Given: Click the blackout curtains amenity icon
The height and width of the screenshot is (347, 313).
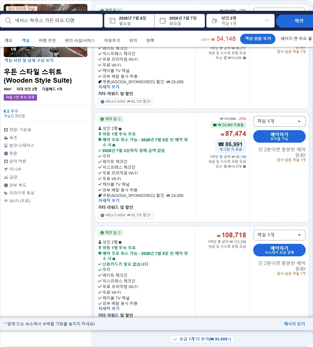Looking at the screenshot, I should (x=6, y=161).
